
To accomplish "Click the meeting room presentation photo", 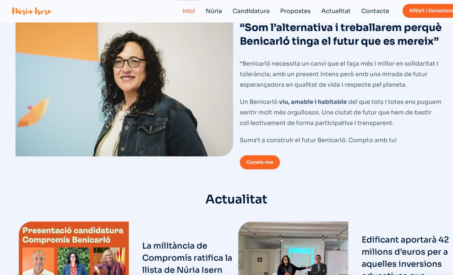I will 293,248.
